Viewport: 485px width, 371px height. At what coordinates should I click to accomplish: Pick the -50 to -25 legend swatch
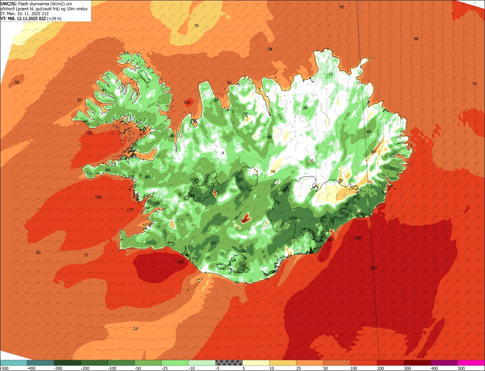(148, 363)
